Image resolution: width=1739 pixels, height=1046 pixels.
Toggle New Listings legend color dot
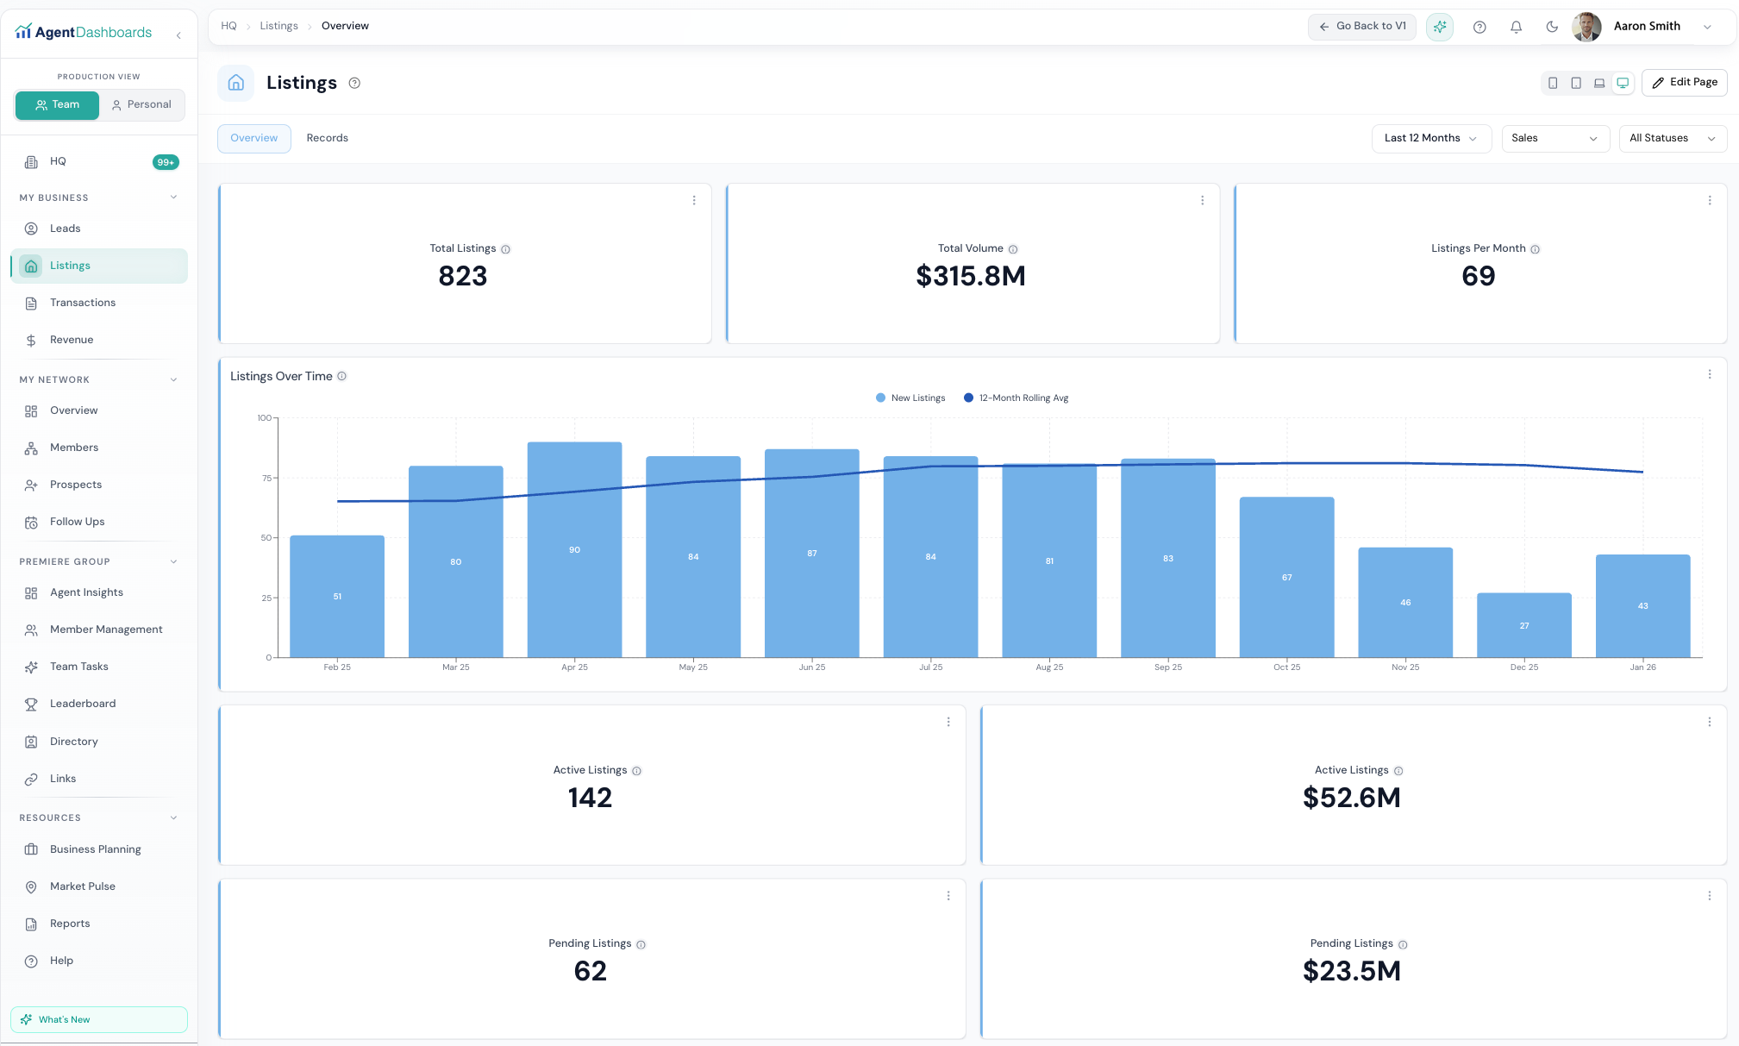click(x=880, y=398)
